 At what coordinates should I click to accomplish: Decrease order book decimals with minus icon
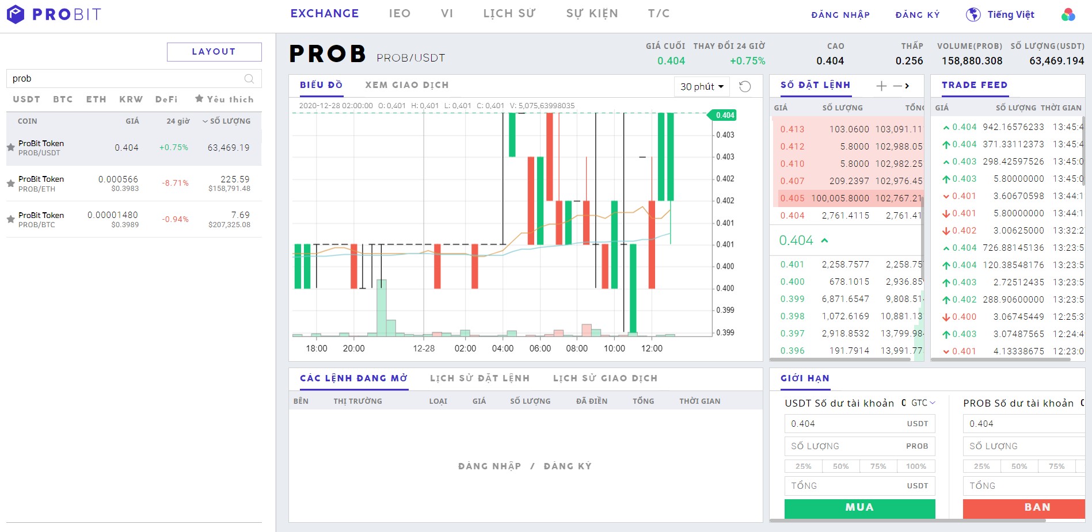897,86
